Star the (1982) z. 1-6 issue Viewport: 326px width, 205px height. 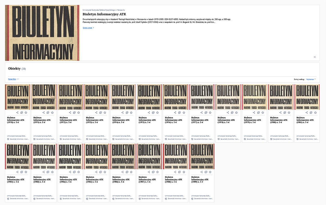tap(26, 172)
